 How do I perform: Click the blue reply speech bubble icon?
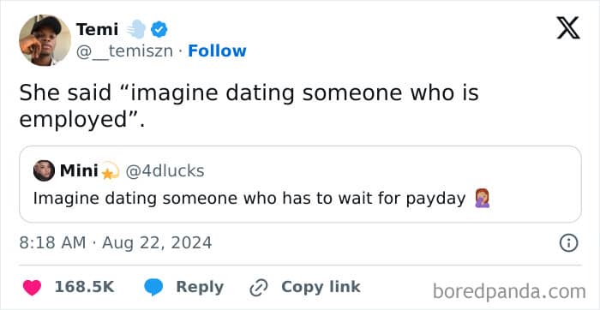tap(153, 288)
